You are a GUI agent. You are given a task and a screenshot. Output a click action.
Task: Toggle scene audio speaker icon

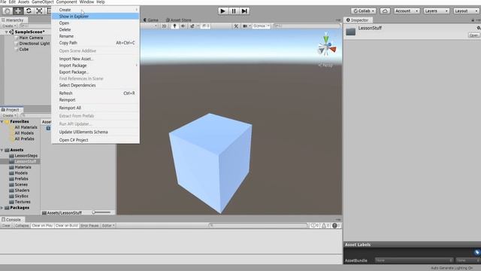tap(183, 26)
